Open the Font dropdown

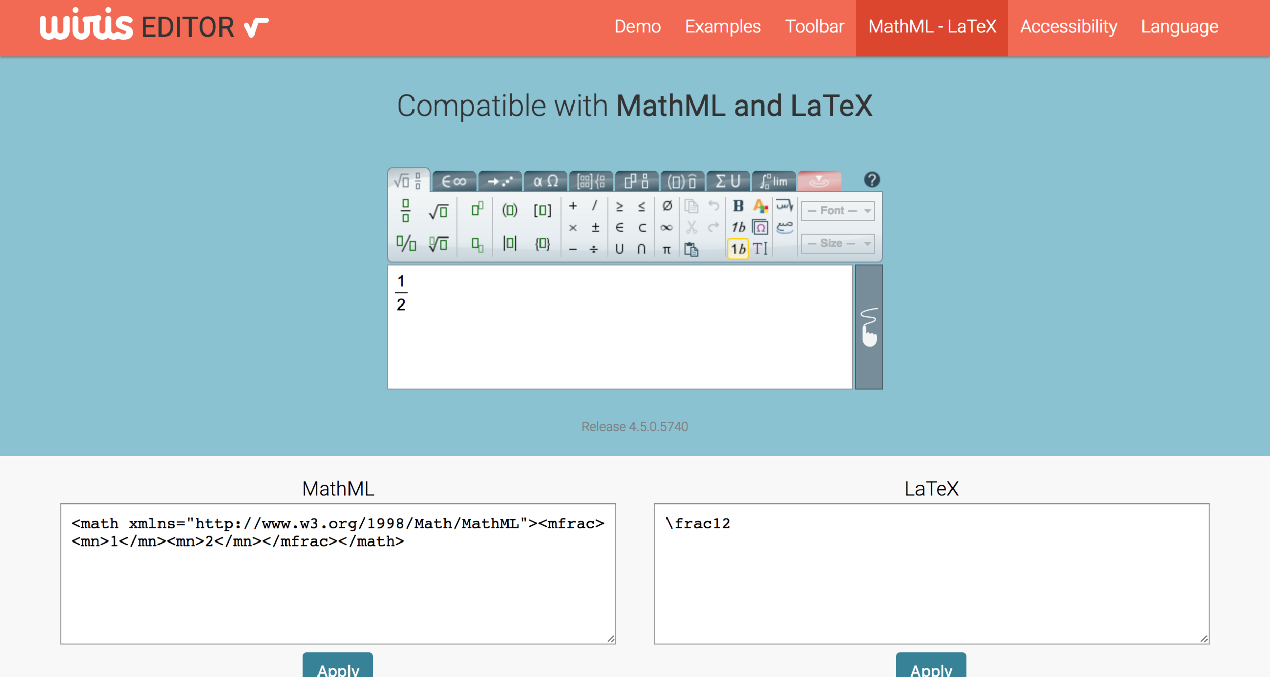[x=837, y=211]
